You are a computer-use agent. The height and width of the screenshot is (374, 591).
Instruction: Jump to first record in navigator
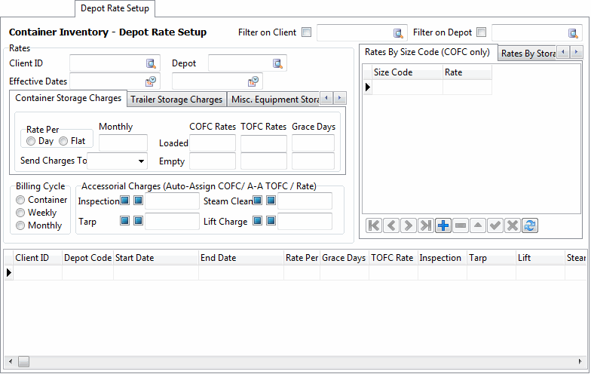point(374,225)
